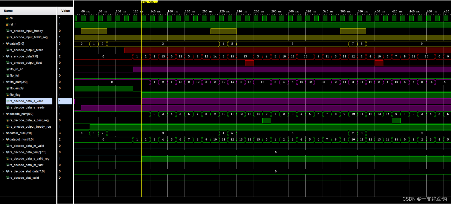Screen dimensions: 451x204
Task: Click the 400 ns ruler mark
Action: (x=380, y=11)
